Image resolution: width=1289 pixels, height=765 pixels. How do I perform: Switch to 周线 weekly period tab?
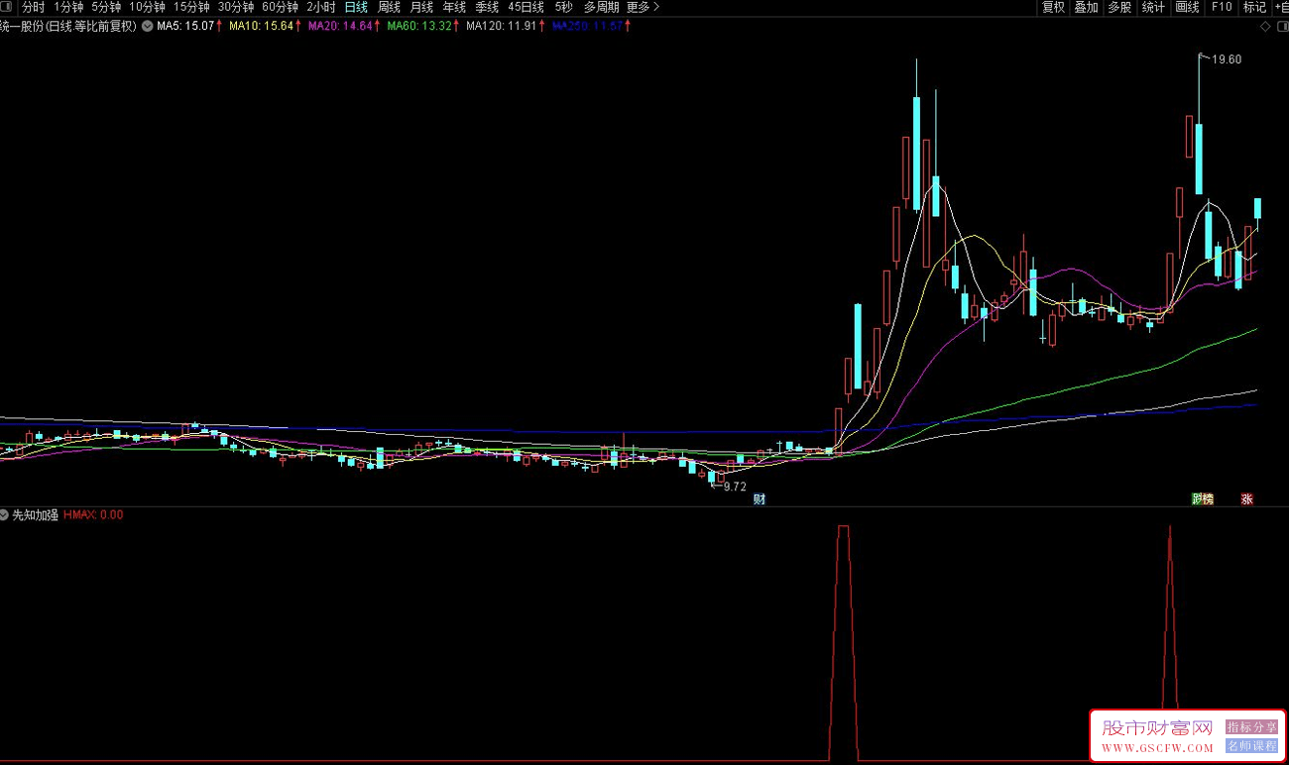[x=389, y=7]
